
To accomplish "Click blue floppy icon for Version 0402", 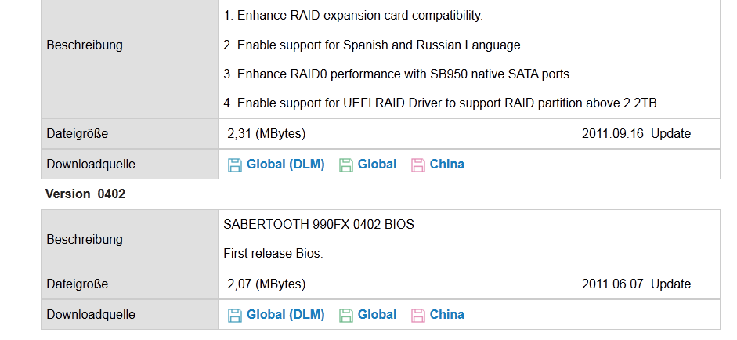I will click(x=234, y=316).
